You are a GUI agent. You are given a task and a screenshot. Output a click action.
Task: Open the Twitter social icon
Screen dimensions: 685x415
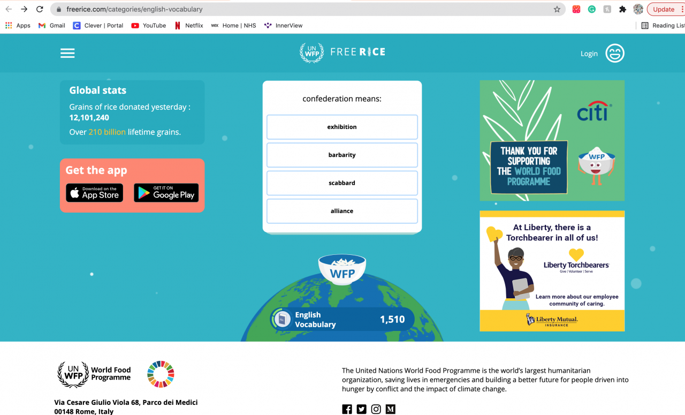(362, 409)
